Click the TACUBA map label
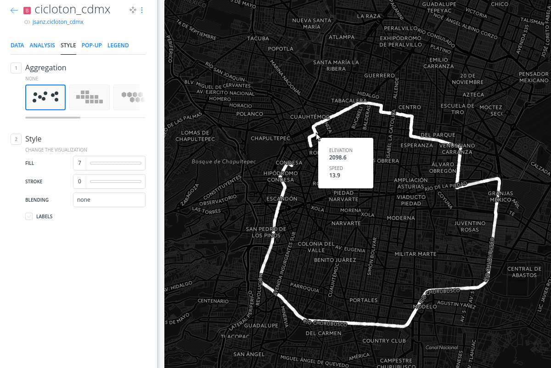The height and width of the screenshot is (368, 551). point(258,38)
